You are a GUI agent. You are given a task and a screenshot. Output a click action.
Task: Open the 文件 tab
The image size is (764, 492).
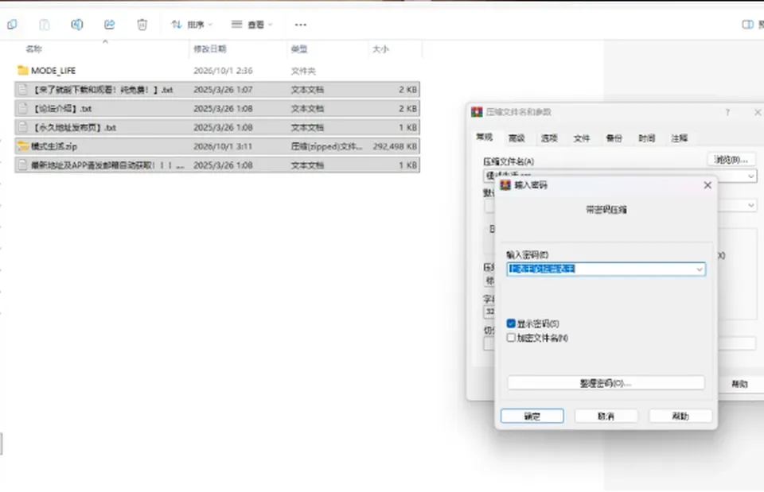click(582, 138)
